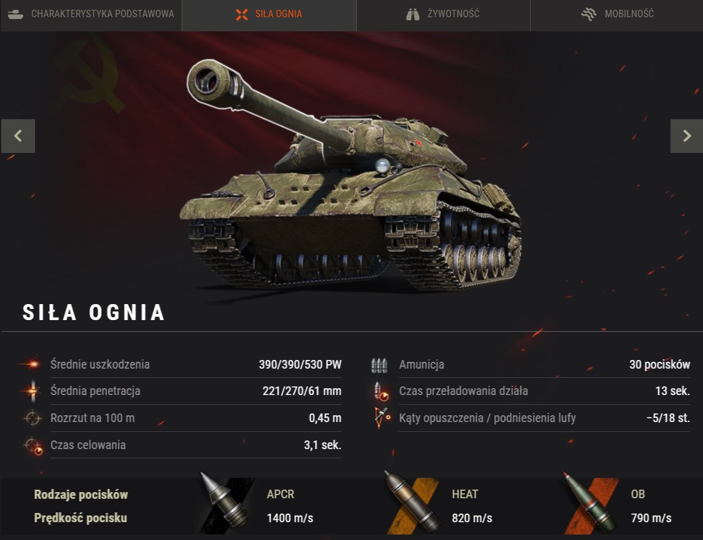703x540 pixels.
Task: Open the Siła Ognia tab
Action: coord(269,14)
